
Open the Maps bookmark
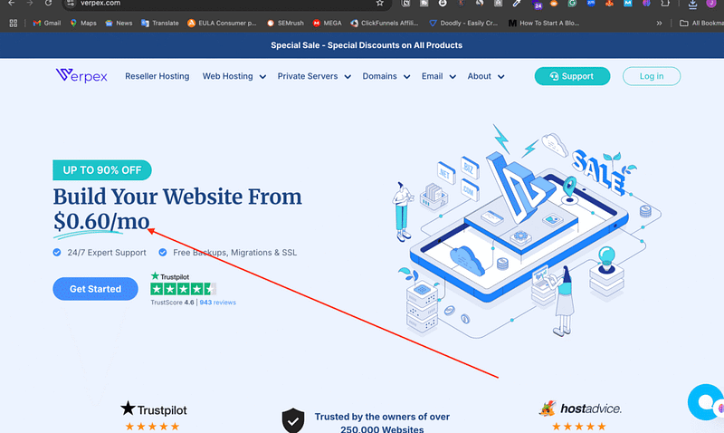[x=83, y=24]
